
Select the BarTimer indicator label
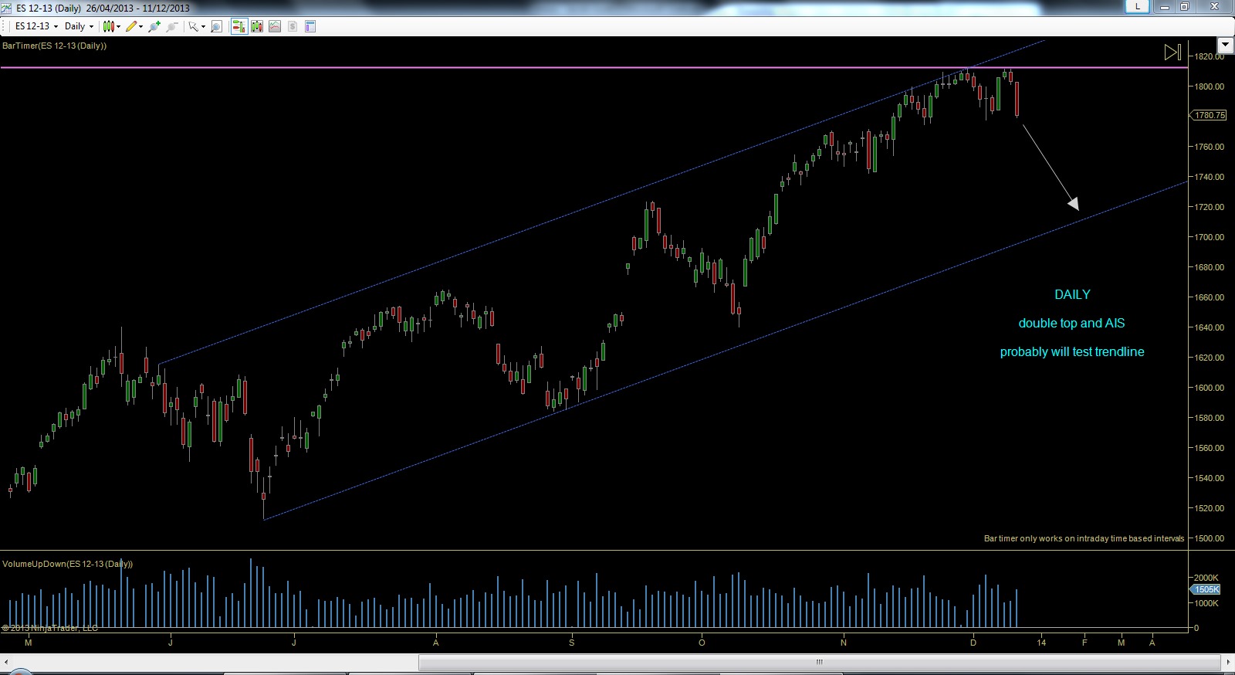(x=54, y=46)
